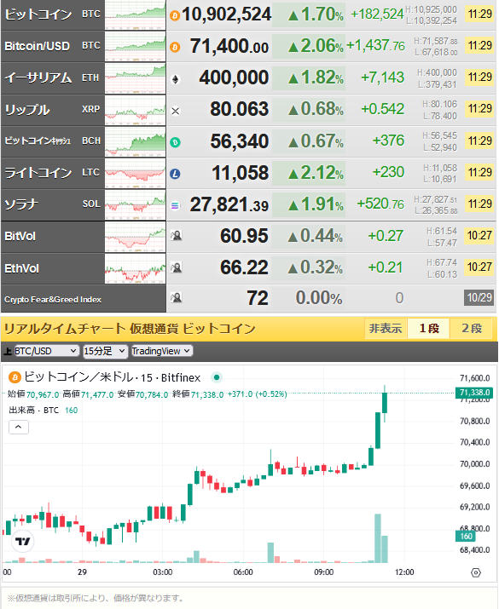The height and width of the screenshot is (609, 499).
Task: Click the Fear&Greed value 72
Action: pos(258,298)
